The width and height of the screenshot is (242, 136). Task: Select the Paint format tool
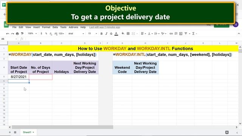pyautogui.click(x=22, y=34)
